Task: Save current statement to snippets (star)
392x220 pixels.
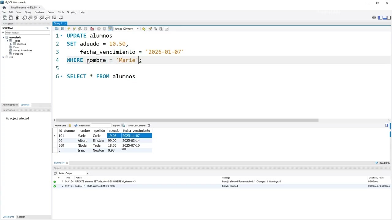Action: click(144, 29)
